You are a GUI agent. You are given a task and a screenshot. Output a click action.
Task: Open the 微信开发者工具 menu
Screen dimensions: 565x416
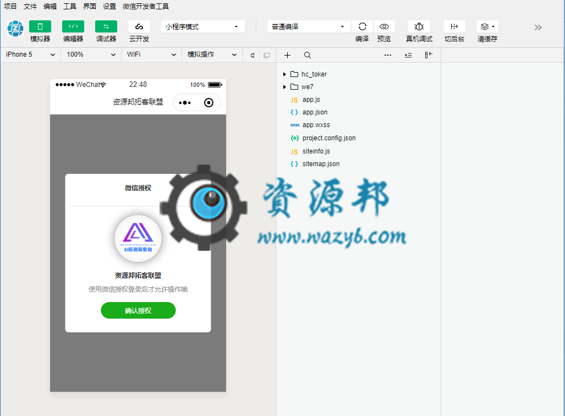tap(146, 6)
